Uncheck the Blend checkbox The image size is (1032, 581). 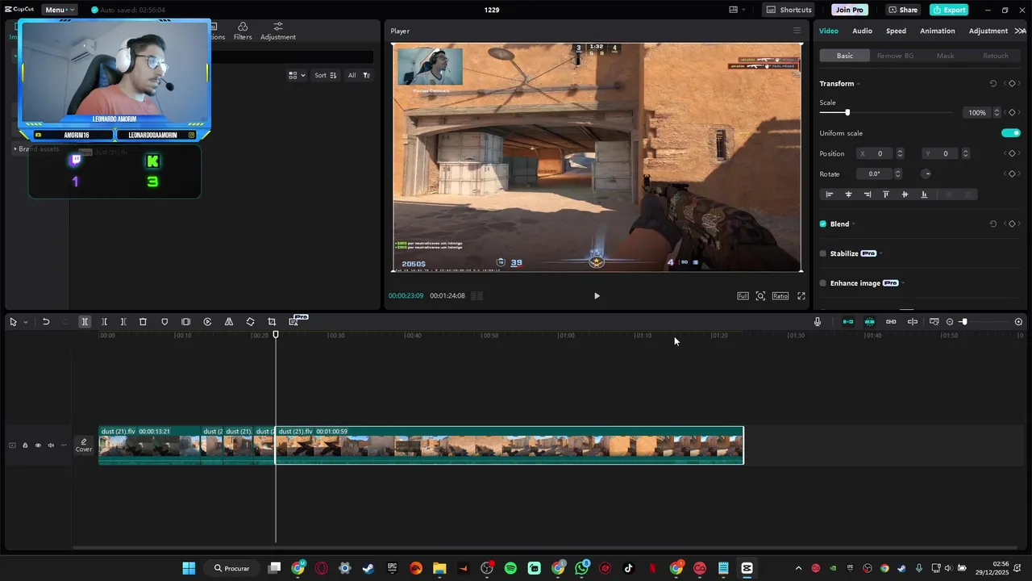click(823, 224)
